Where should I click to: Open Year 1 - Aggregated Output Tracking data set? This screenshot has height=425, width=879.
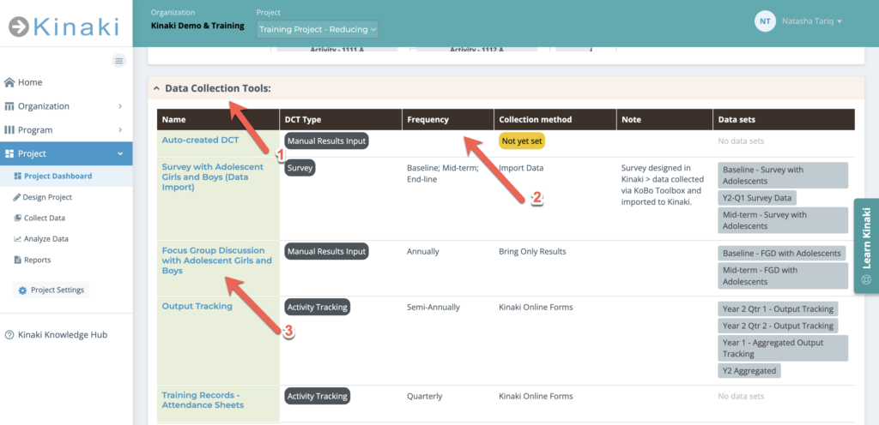pyautogui.click(x=783, y=348)
